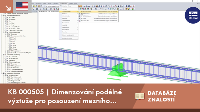Viewport: 200px width, 112px height.
Task: Click DATABÁZE ZNALOSTÍ label
Action: click(162, 96)
